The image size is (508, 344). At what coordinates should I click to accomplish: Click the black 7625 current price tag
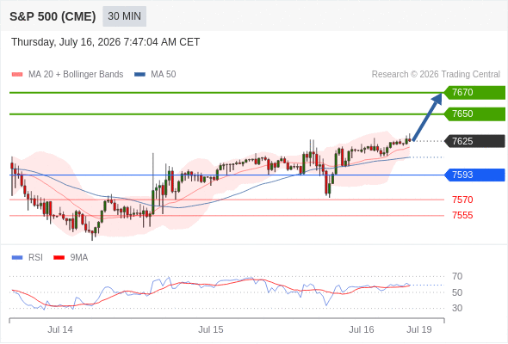tap(474, 141)
